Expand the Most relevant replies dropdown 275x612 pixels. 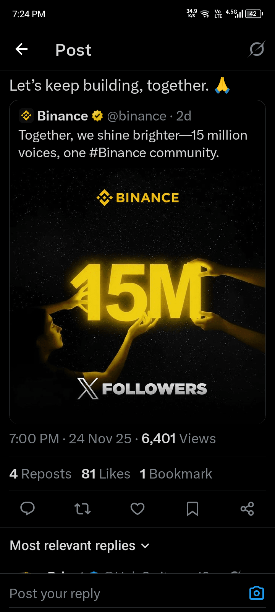tap(79, 545)
